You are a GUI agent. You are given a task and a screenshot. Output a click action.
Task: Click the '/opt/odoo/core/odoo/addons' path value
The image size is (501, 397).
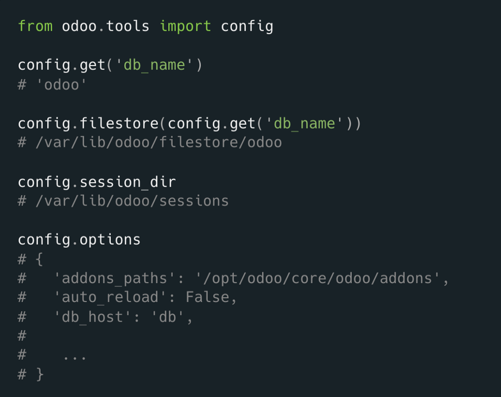click(318, 279)
